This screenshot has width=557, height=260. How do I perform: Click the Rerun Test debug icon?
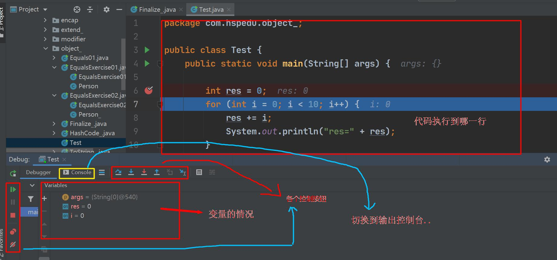pyautogui.click(x=13, y=173)
